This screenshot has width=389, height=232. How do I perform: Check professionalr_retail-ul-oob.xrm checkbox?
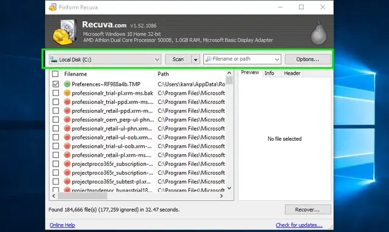pyautogui.click(x=56, y=137)
